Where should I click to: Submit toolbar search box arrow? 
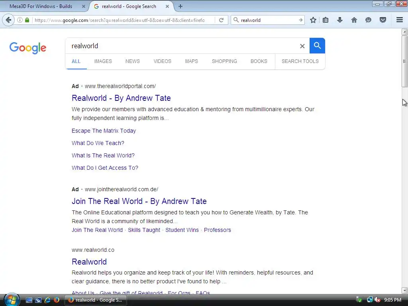pos(300,20)
